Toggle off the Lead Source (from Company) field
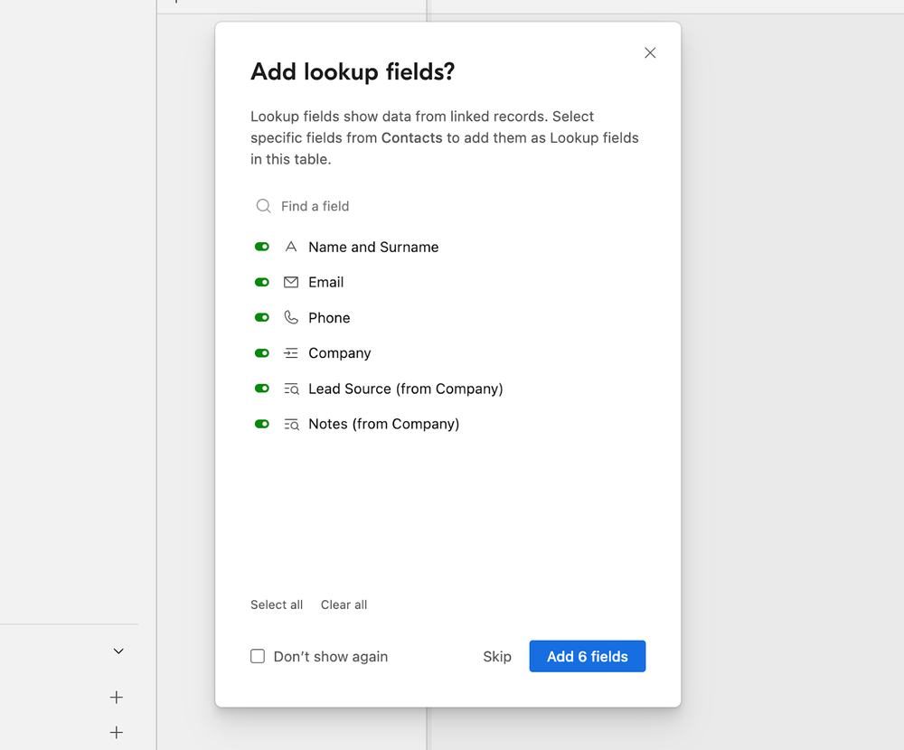This screenshot has height=750, width=904. [x=261, y=389]
